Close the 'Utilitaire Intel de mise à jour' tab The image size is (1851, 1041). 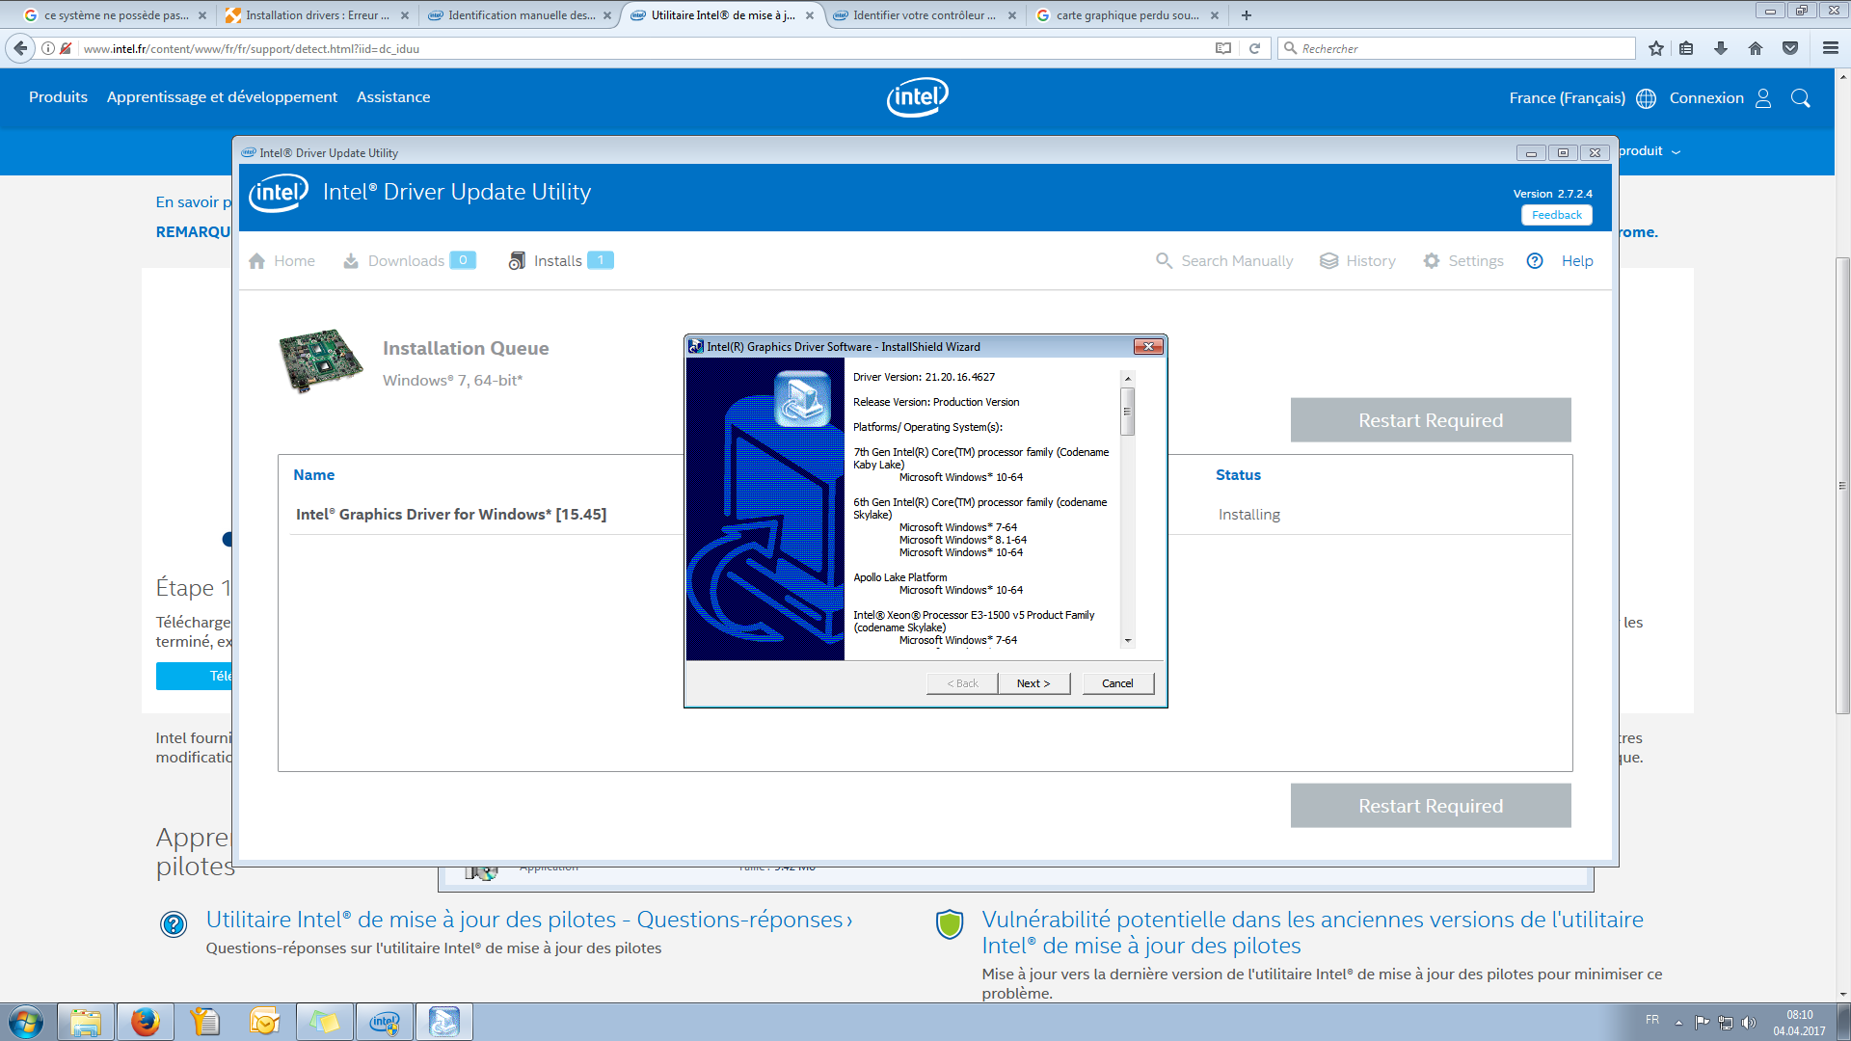pyautogui.click(x=810, y=15)
